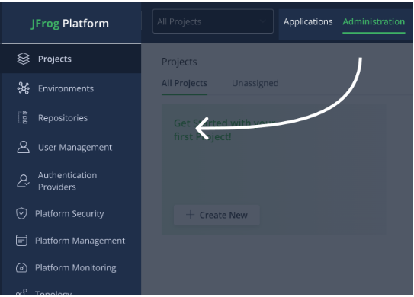Click the Environments network icon
The image size is (414, 297).
[23, 88]
